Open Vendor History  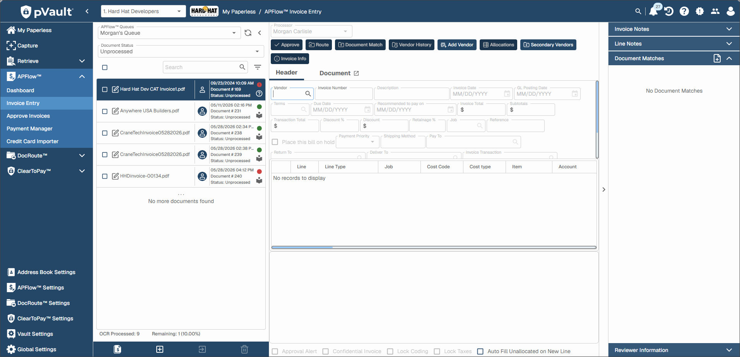tap(412, 45)
